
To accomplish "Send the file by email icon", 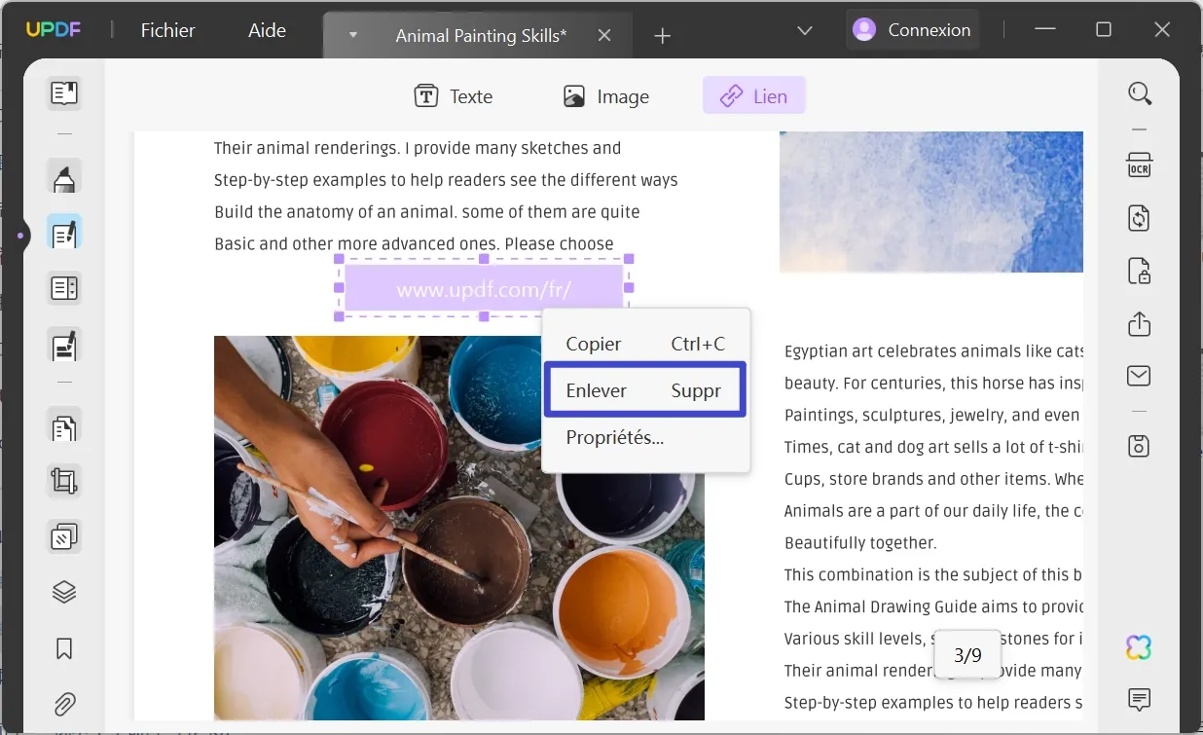I will (1140, 376).
